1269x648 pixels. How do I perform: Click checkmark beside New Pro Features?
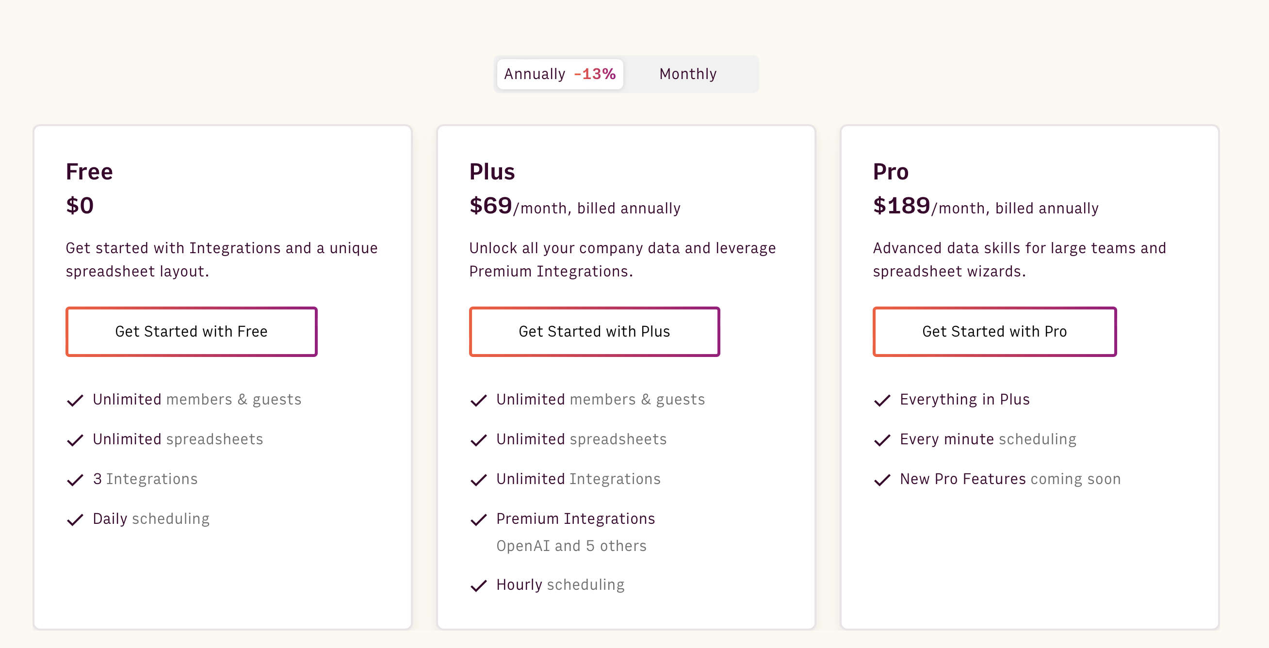click(x=882, y=480)
